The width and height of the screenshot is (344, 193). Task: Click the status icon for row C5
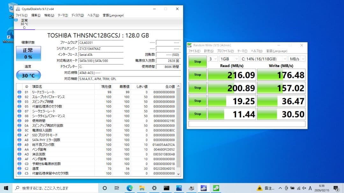click(x=19, y=173)
